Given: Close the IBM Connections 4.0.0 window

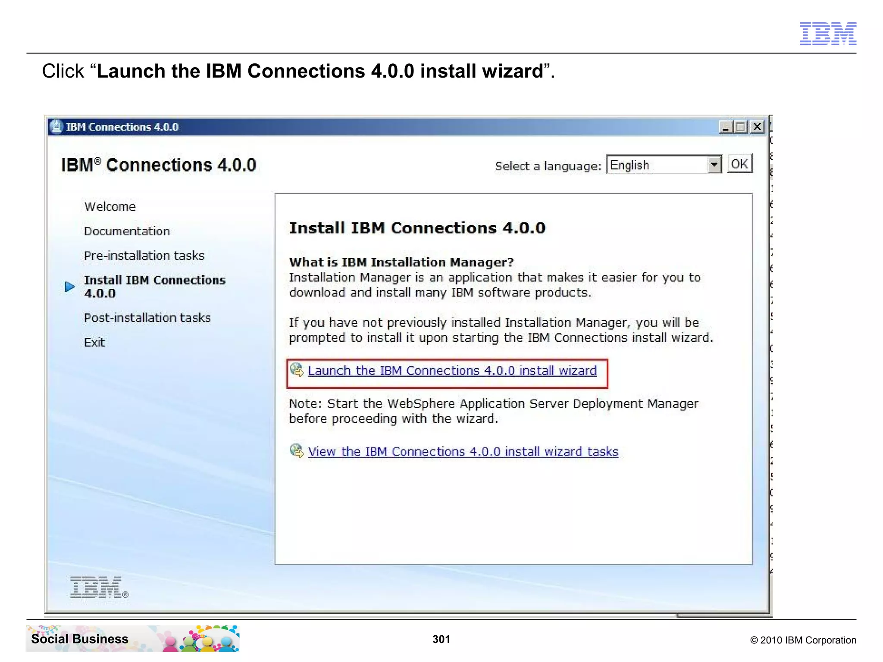Looking at the screenshot, I should coord(757,127).
